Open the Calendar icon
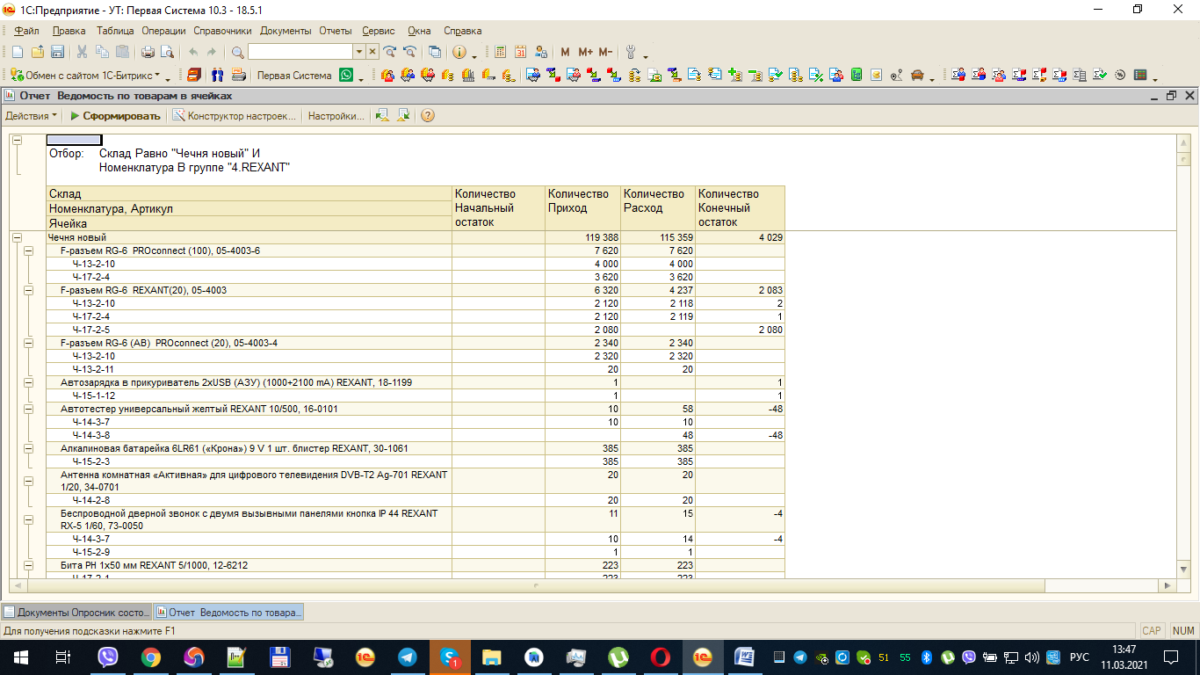 [521, 52]
